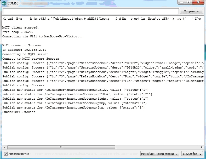Focus the serial input text field

click(x=91, y=12)
